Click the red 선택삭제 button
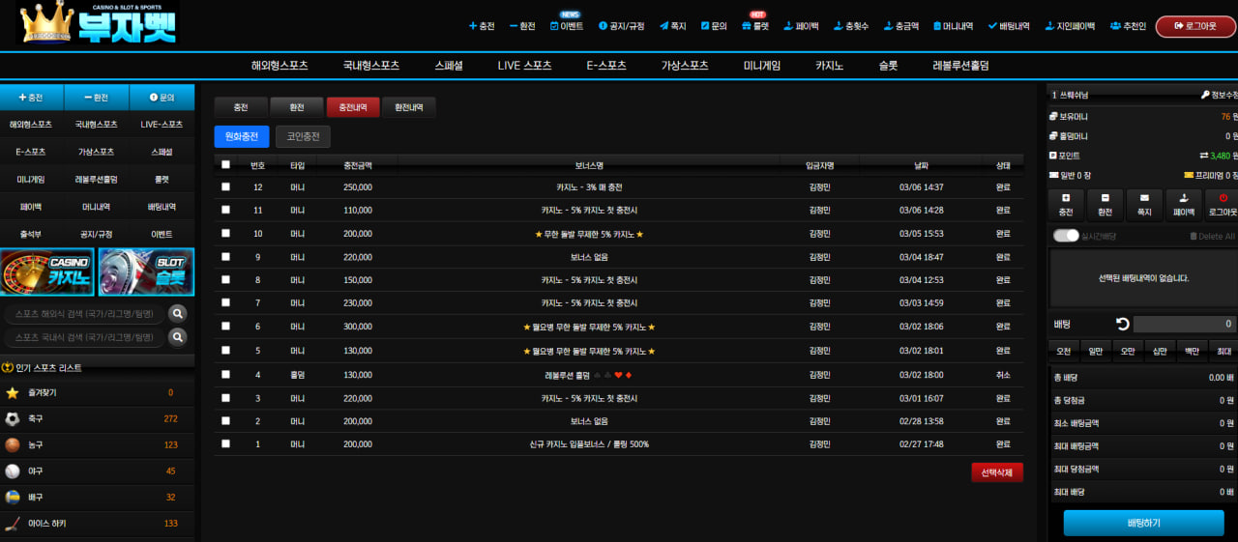 (x=997, y=472)
